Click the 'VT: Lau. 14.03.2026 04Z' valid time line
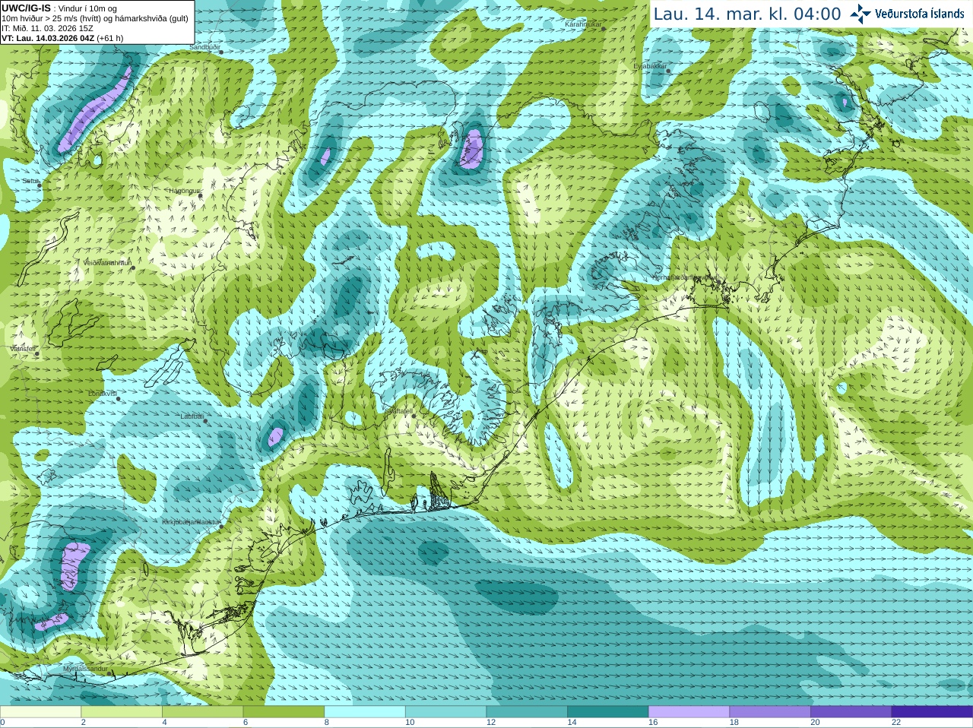This screenshot has height=728, width=973. pos(62,38)
